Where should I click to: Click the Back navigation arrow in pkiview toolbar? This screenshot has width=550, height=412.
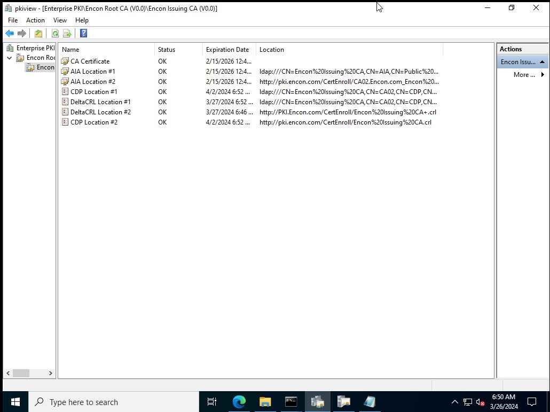pyautogui.click(x=10, y=33)
